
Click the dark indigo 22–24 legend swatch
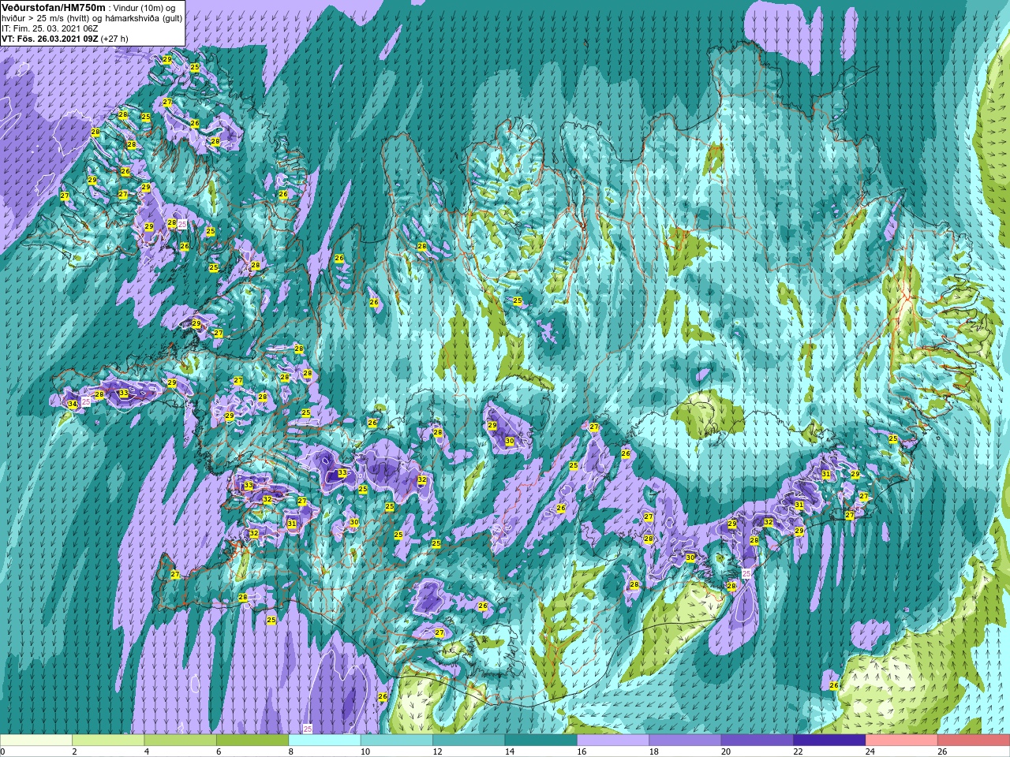pos(829,740)
